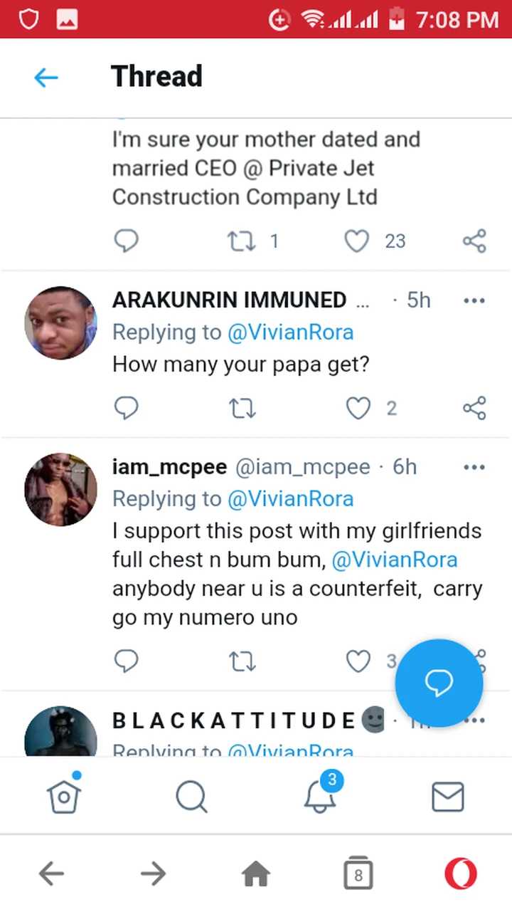Open the Opera browser menu
This screenshot has width=512, height=912.
[x=460, y=874]
